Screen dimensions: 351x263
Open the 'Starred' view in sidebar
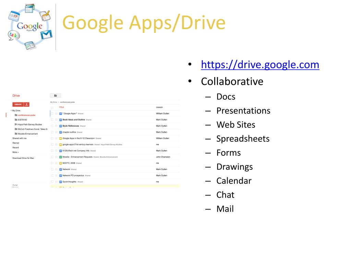point(16,143)
